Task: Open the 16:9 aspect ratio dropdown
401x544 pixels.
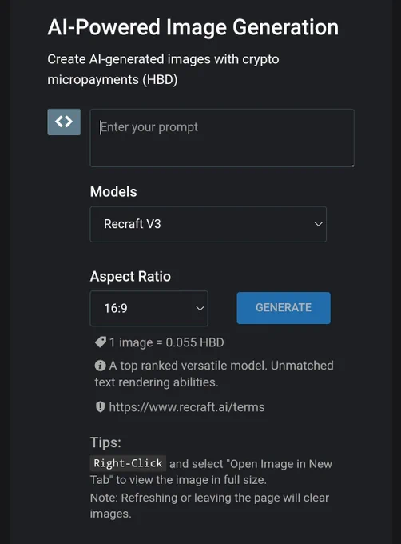Action: point(149,309)
